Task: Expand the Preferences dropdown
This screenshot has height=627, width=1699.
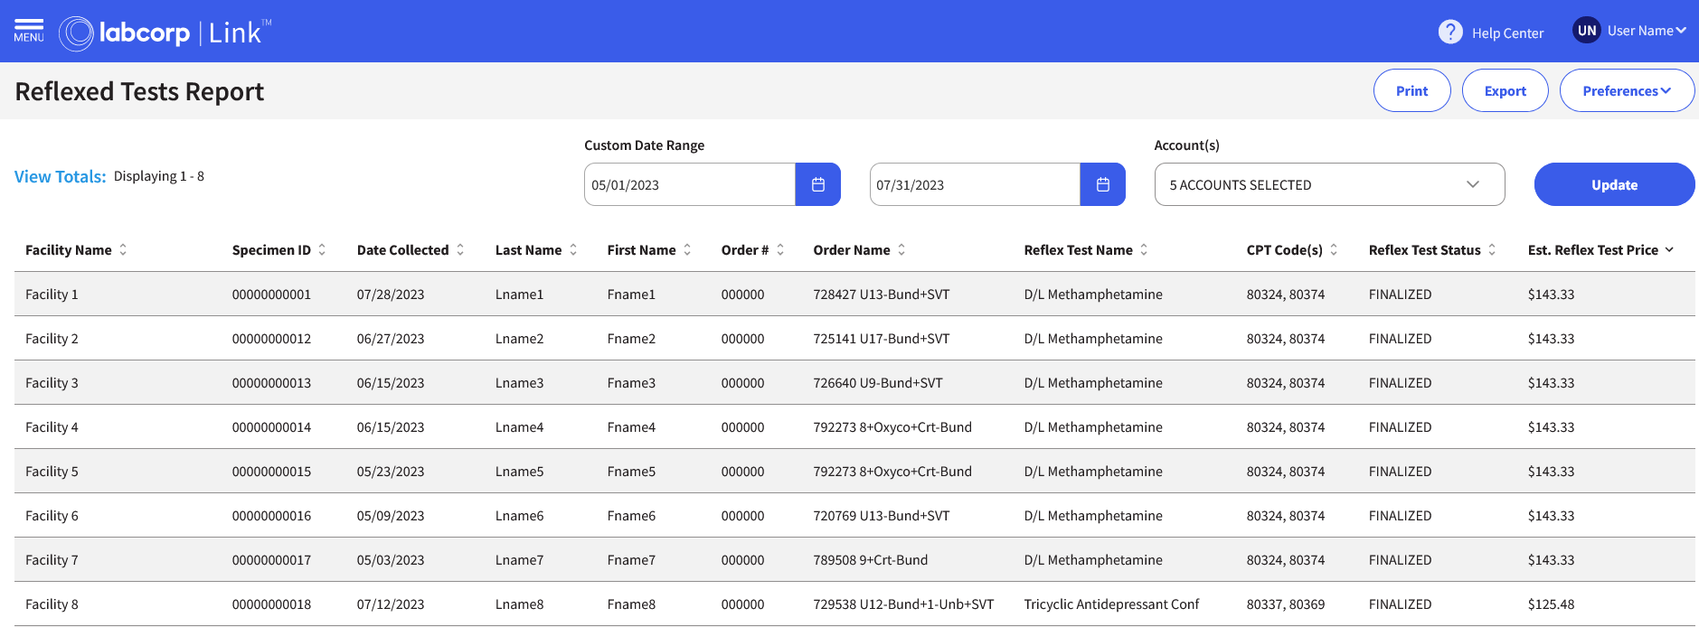Action: pyautogui.click(x=1626, y=91)
